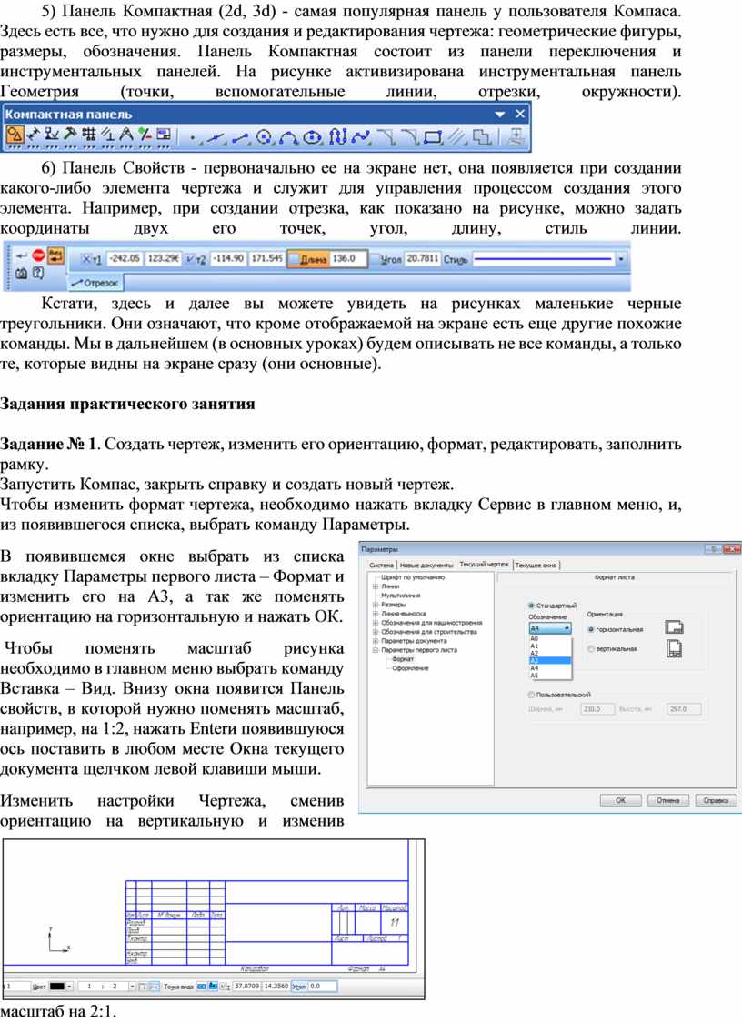Select the Arc tool
742x1022 pixels.
[289, 137]
